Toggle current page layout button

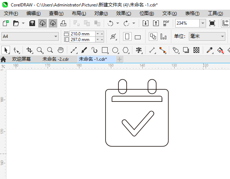[163, 36]
